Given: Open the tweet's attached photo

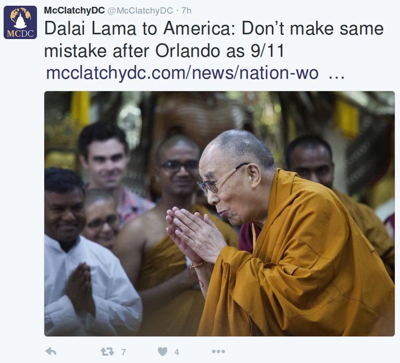Looking at the screenshot, I should (x=219, y=214).
